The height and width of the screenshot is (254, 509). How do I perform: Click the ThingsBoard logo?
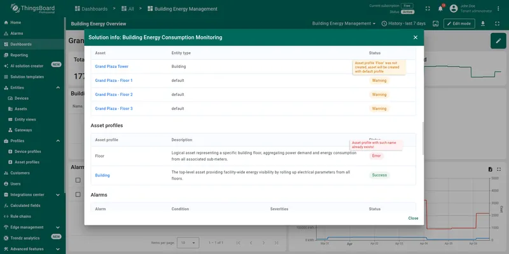(x=33, y=9)
